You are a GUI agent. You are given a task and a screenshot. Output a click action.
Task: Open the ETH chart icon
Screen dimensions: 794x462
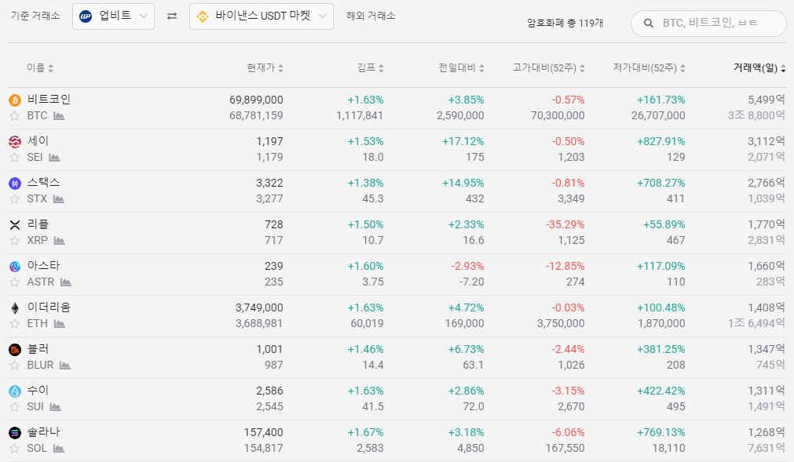coord(60,323)
